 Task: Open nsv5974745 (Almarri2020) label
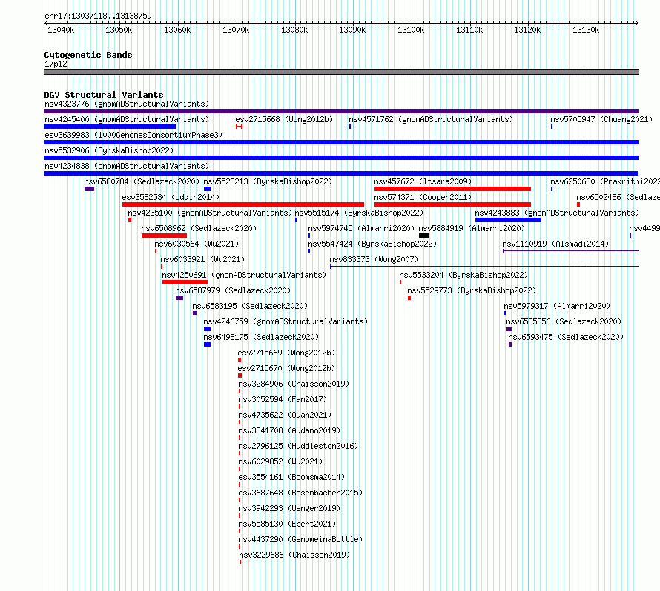click(x=361, y=228)
